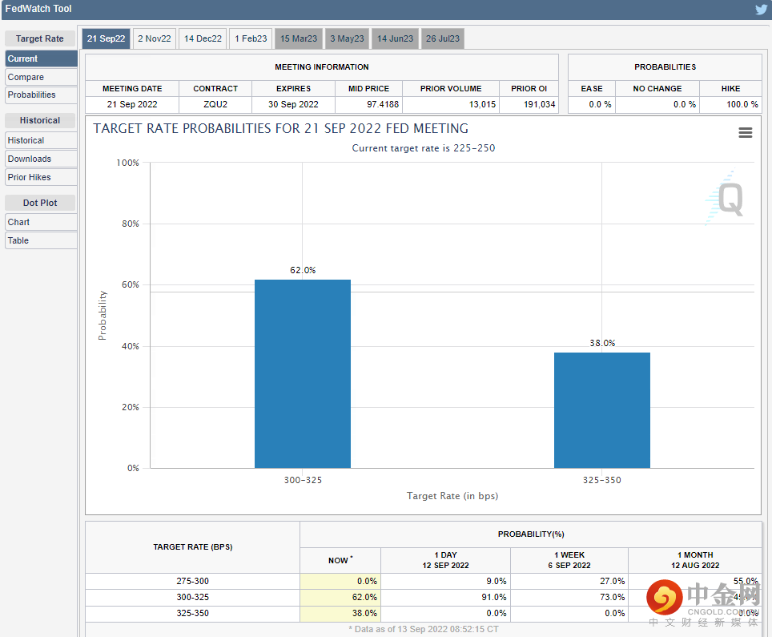Open Probabilities under Target Rate
772x637 pixels.
pyautogui.click(x=41, y=95)
